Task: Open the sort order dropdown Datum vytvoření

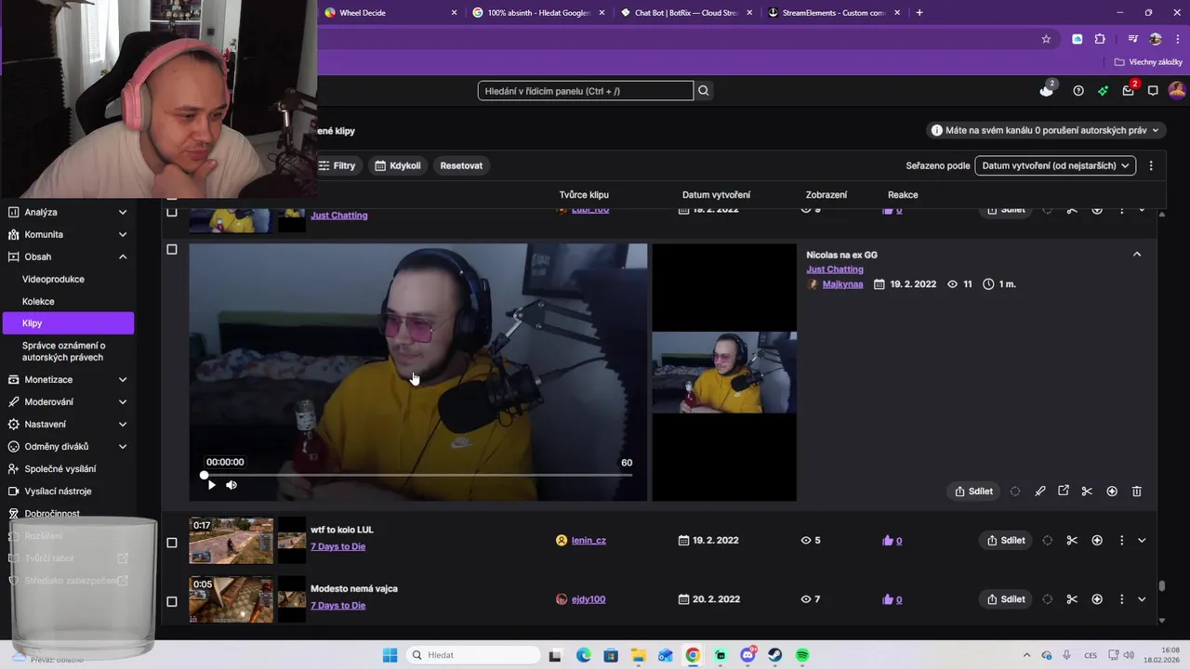Action: click(1055, 165)
